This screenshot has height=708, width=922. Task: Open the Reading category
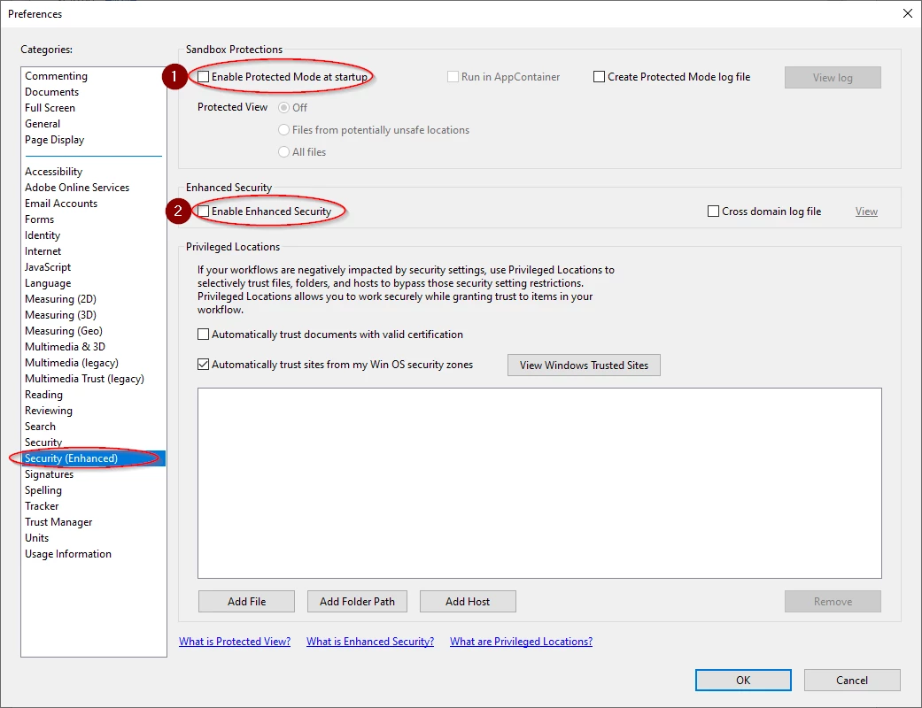click(x=43, y=395)
